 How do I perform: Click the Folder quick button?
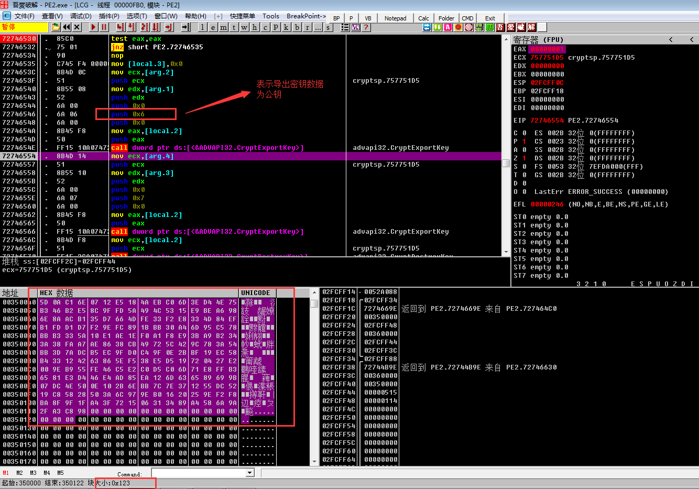[446, 18]
